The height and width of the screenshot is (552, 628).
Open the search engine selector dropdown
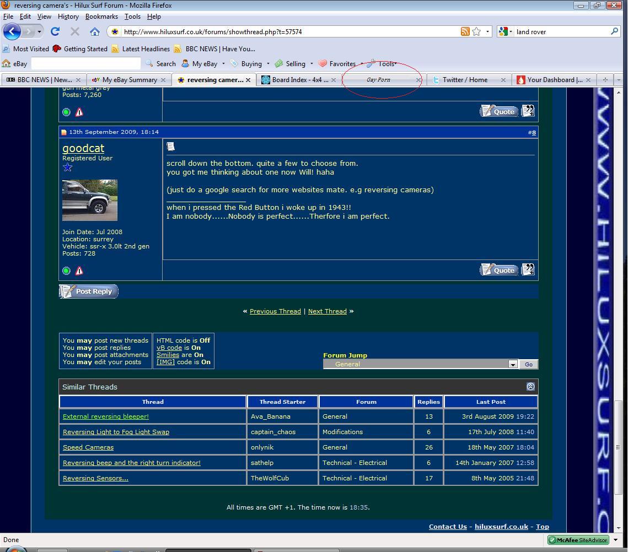(x=505, y=31)
